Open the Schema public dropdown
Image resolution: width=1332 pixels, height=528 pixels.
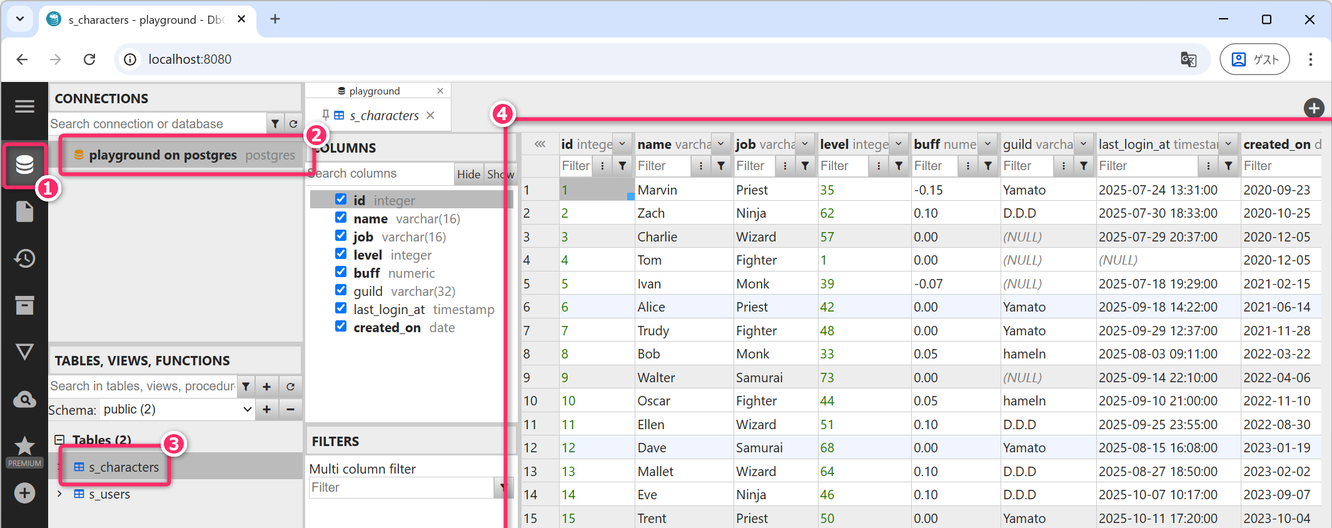177,410
